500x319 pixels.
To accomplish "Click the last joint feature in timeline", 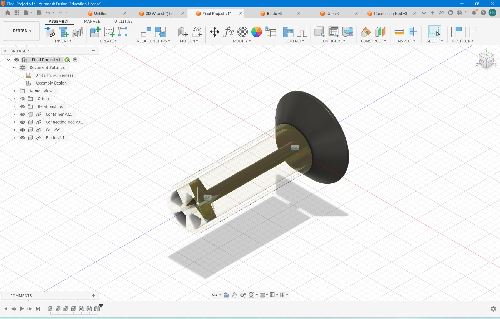I will pos(97,308).
